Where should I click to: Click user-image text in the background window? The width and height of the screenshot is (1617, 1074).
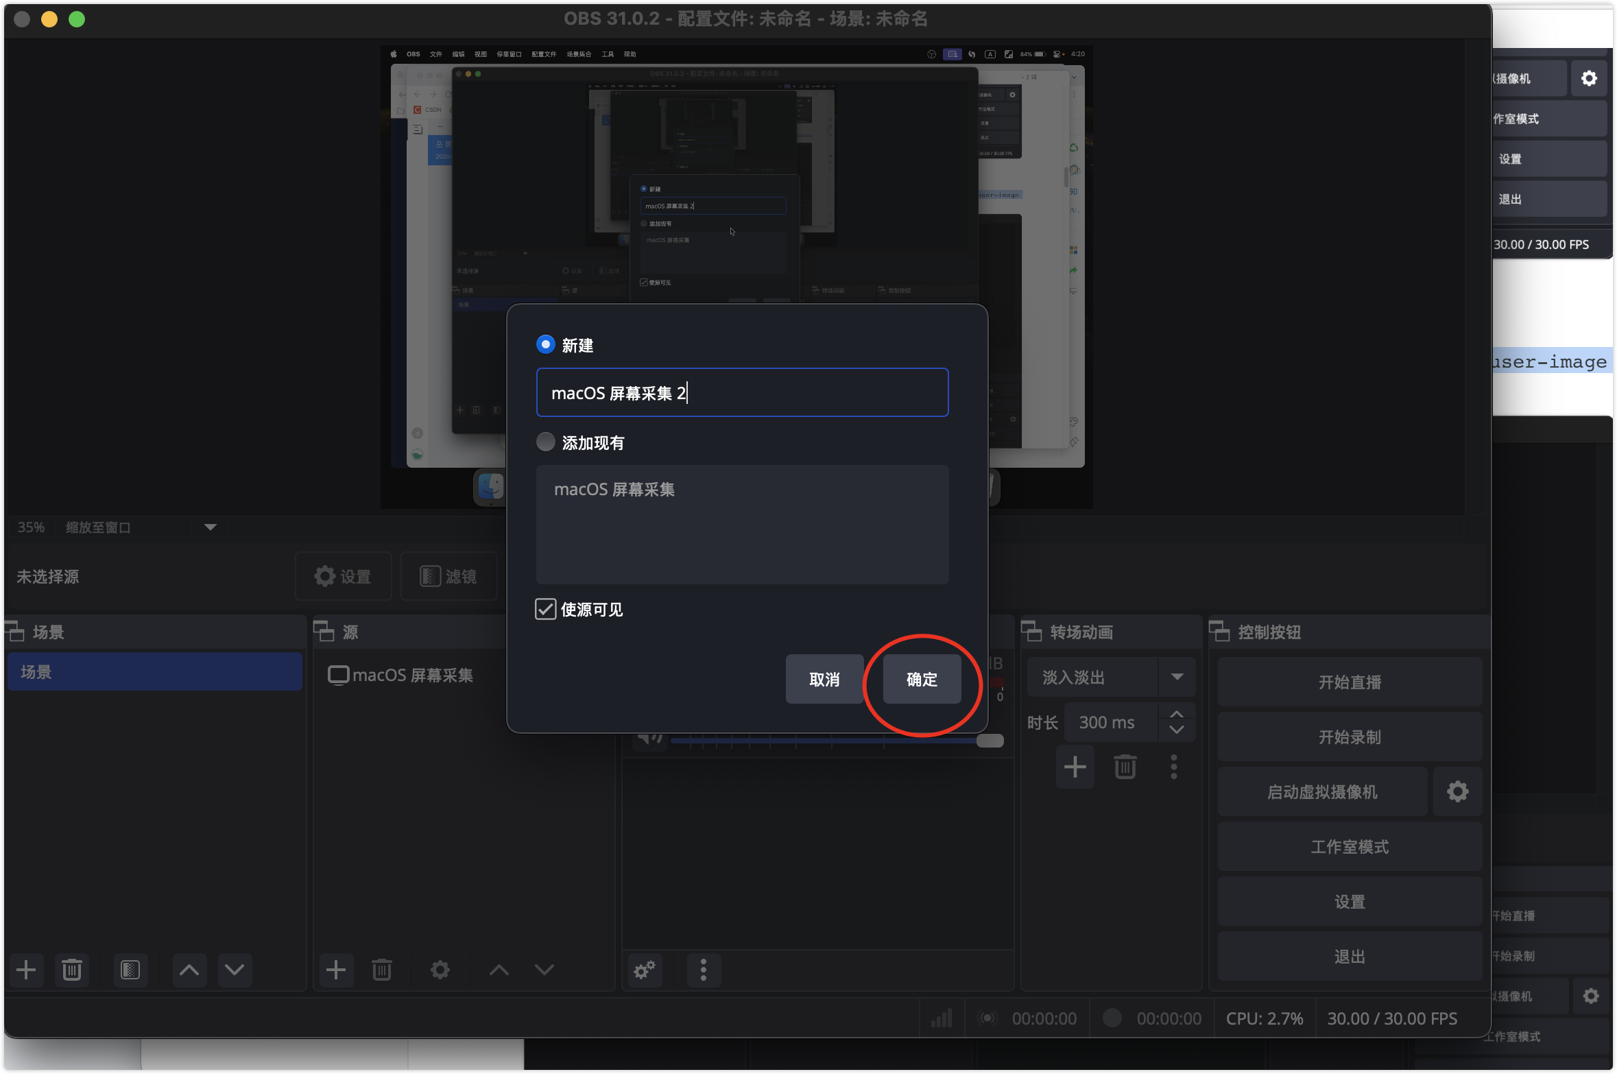pos(1550,361)
